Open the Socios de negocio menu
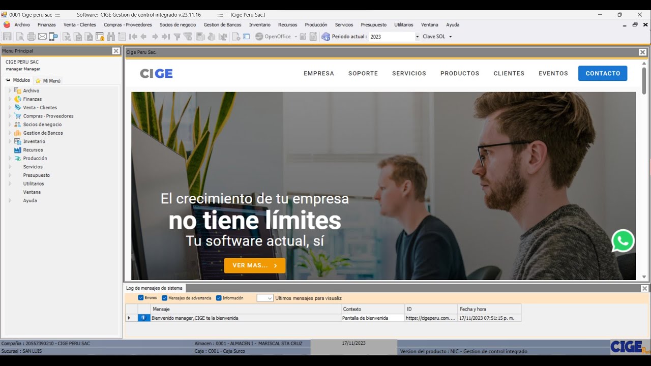Screen dimensions: 651x366 [177, 24]
